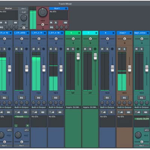Image resolution: width=150 pixels, height=150 pixels.
Task: Open EQ on [Grp] 1 strip
Action: (x=124, y=97)
